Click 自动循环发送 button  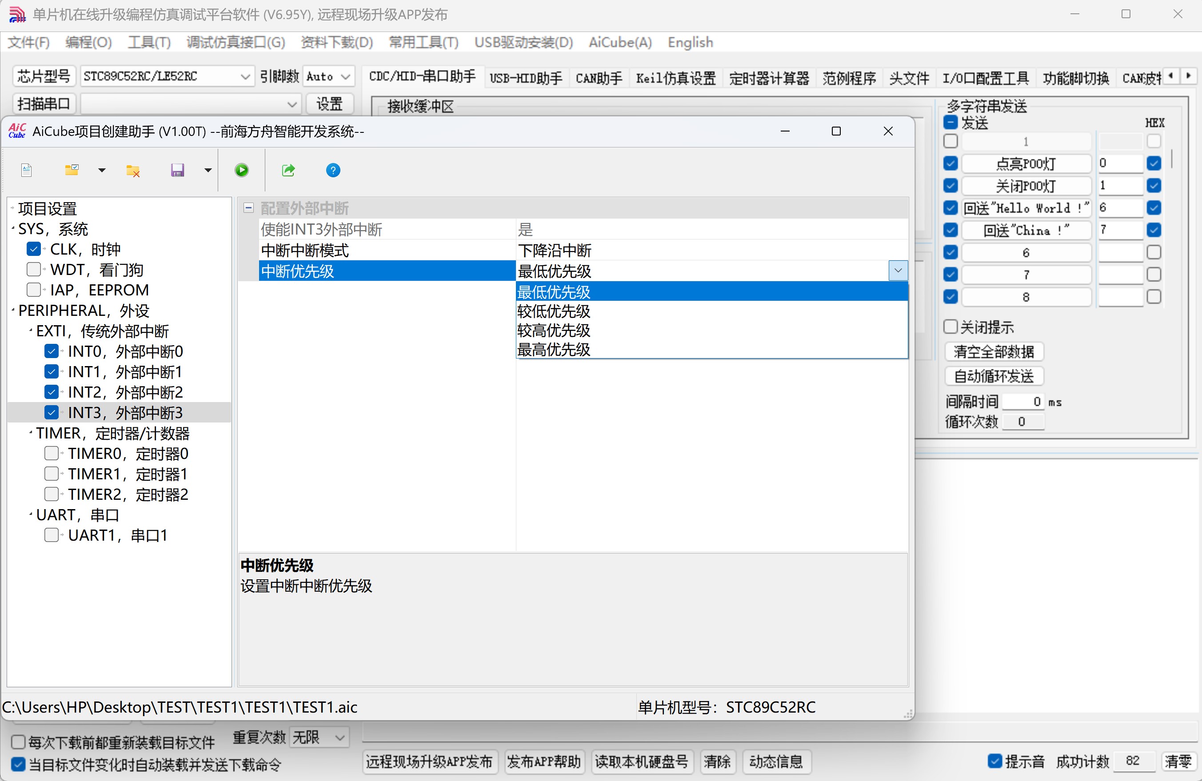[994, 376]
